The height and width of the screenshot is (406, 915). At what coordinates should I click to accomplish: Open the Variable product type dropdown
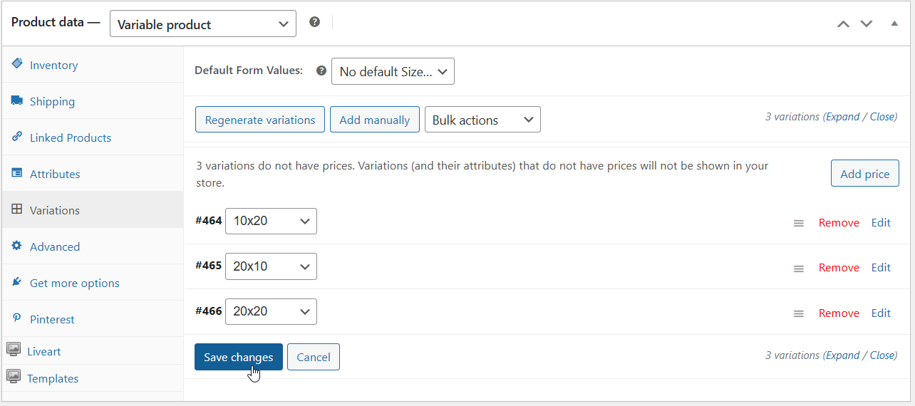pos(202,24)
